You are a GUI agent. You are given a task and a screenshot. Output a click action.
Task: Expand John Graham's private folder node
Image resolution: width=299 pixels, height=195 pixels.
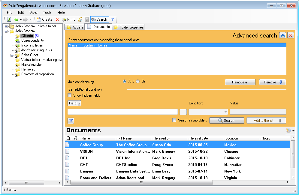click(x=6, y=26)
